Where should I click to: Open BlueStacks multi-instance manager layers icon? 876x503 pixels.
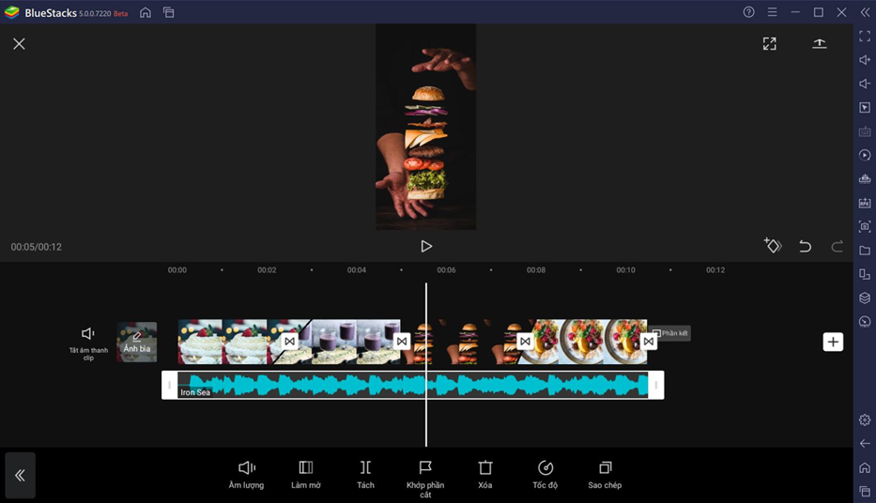pos(865,297)
